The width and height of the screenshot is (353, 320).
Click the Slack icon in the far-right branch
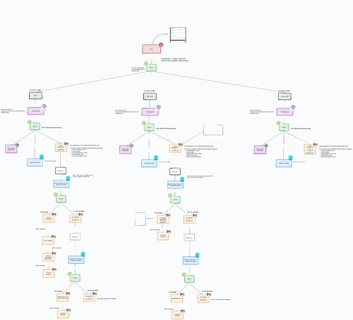pyautogui.click(x=266, y=146)
